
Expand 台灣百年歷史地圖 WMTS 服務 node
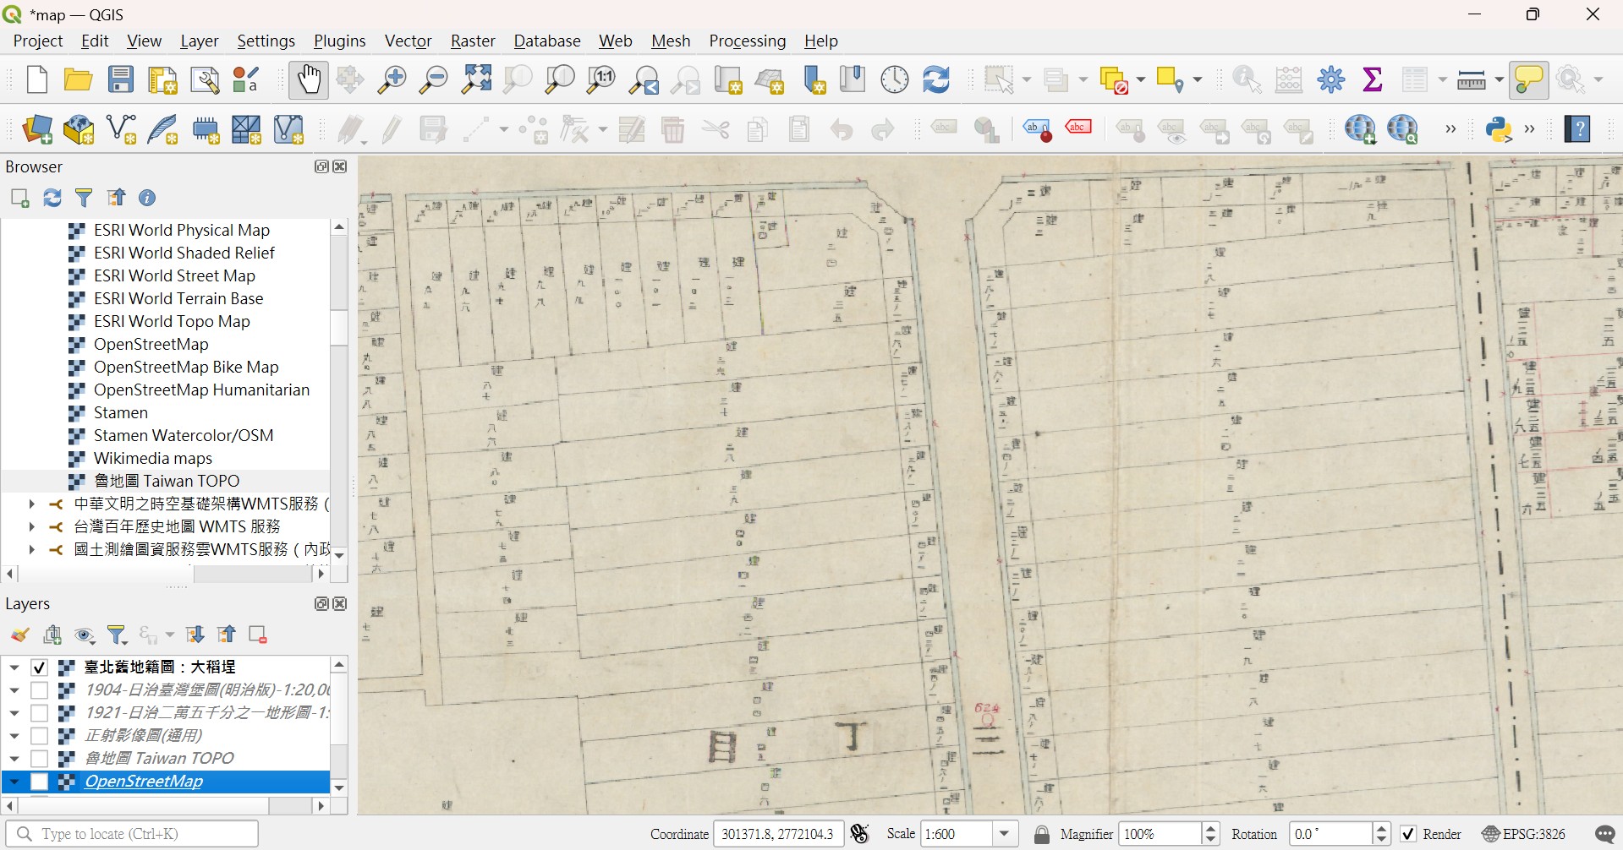point(31,527)
